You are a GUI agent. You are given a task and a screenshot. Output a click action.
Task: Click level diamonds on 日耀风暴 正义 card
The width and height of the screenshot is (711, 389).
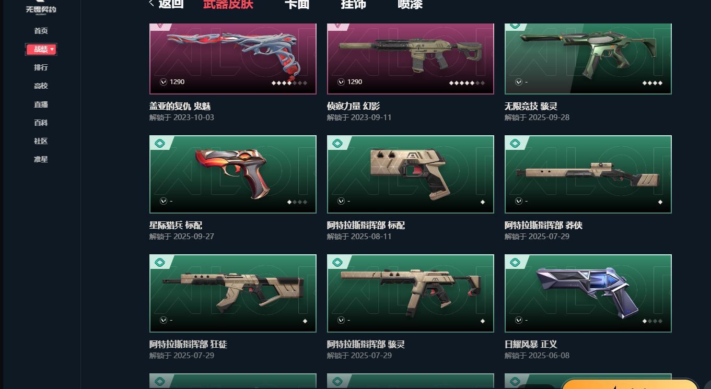pyautogui.click(x=652, y=321)
